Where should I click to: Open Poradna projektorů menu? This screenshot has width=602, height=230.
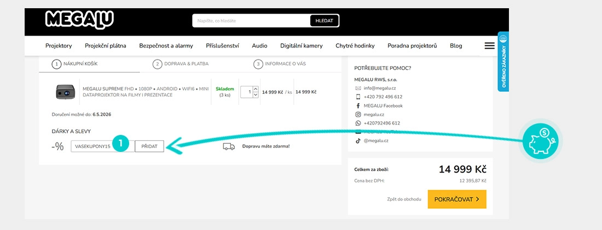pyautogui.click(x=412, y=45)
